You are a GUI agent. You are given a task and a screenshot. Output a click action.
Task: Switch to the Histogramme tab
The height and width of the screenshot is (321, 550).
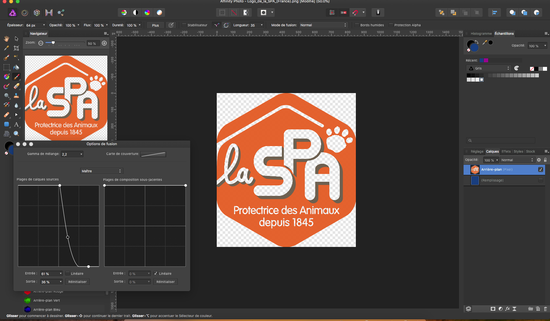point(481,34)
